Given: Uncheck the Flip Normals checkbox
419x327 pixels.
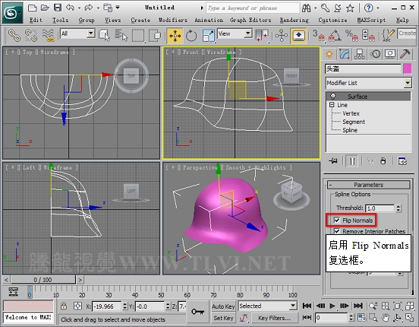Looking at the screenshot, I should coord(337,220).
